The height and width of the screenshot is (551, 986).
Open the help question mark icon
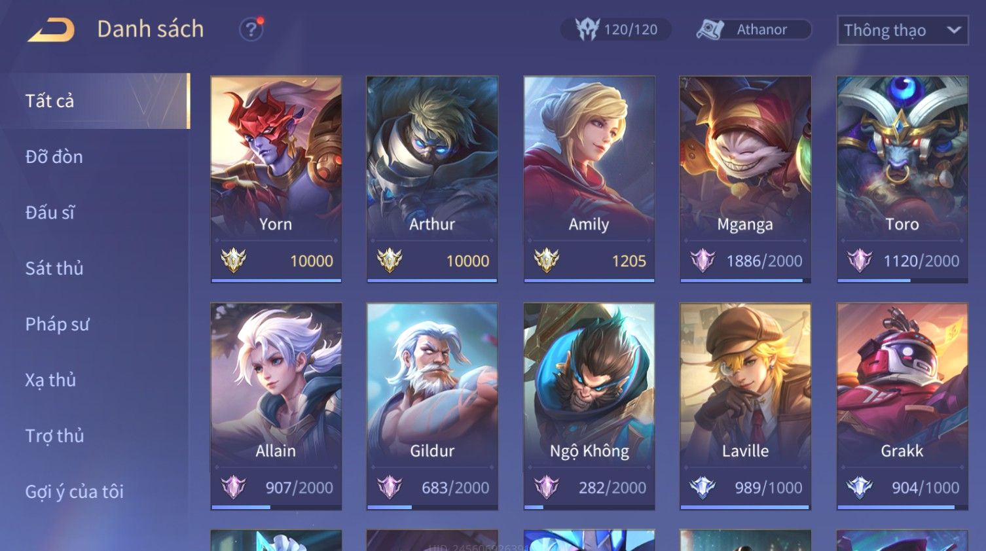pos(251,29)
